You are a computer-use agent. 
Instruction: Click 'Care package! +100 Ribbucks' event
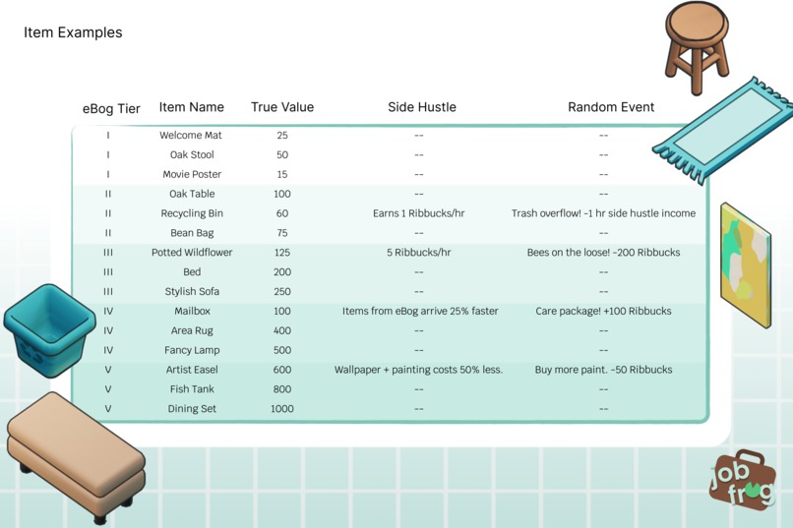click(x=603, y=311)
